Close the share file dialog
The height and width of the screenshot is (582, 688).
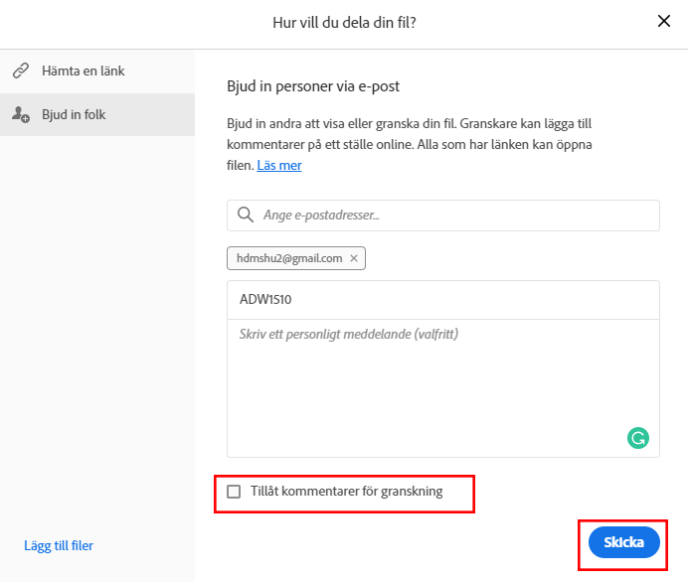click(664, 22)
